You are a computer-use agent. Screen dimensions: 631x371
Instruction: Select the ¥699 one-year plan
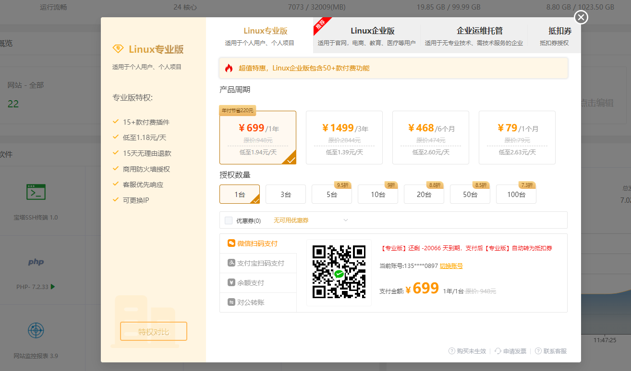pos(258,138)
